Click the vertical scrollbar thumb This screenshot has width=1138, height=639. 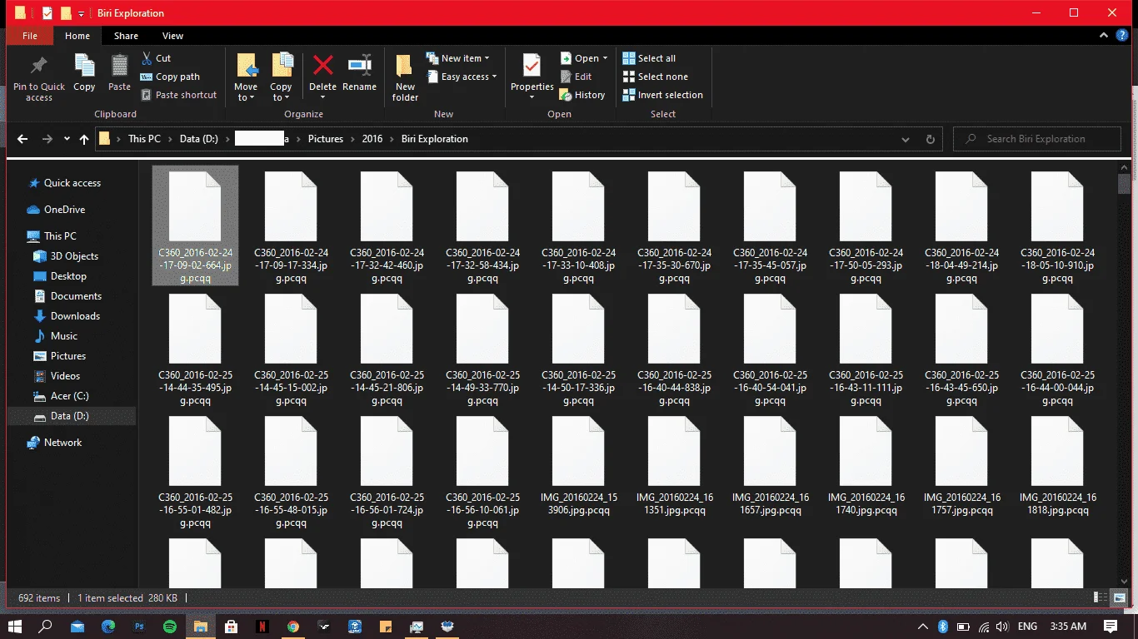pos(1124,184)
